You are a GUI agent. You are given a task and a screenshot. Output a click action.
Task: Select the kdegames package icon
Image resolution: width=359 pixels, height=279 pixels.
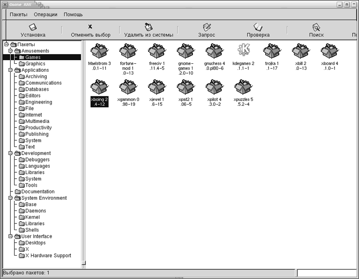click(244, 50)
